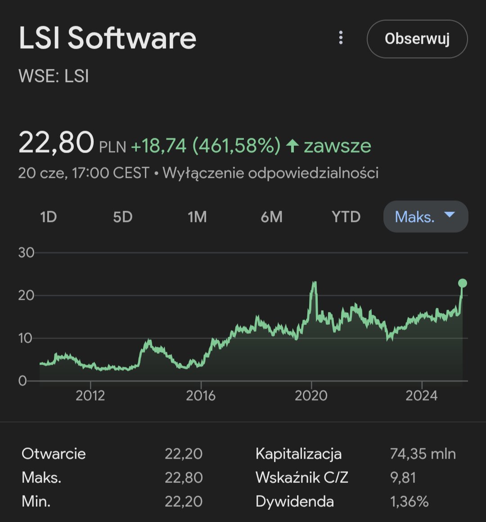
Task: Switch chart to 6M range
Action: [x=272, y=217]
